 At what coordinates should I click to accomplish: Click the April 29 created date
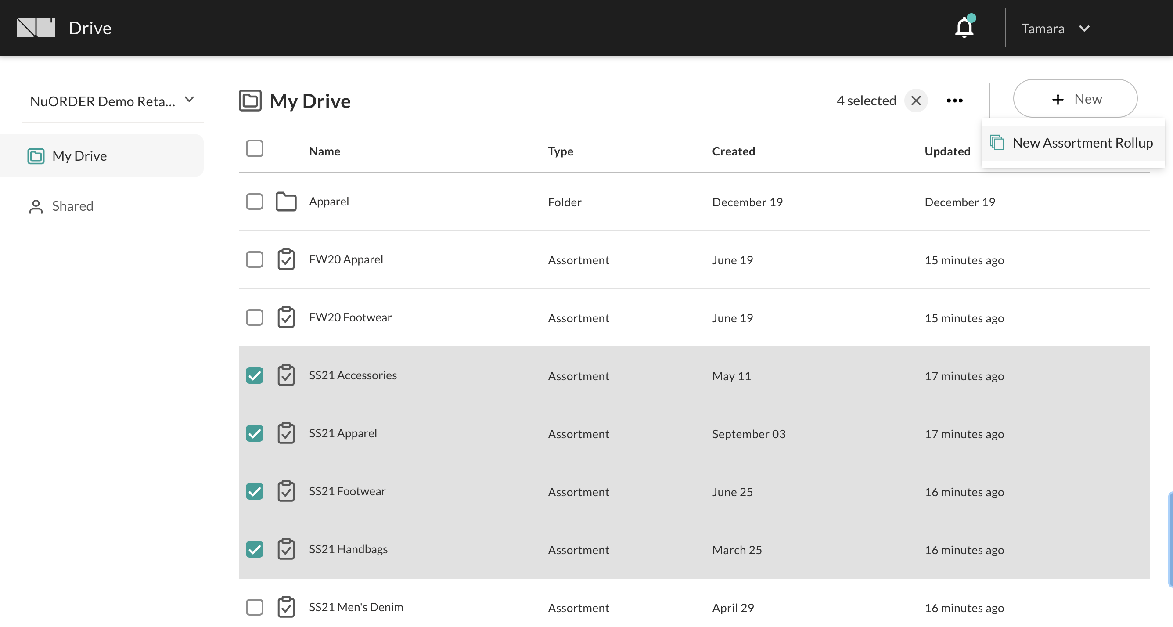[x=733, y=608]
